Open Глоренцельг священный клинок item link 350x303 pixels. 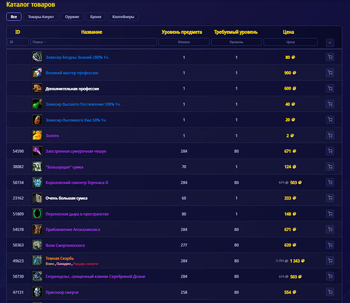click(95, 276)
